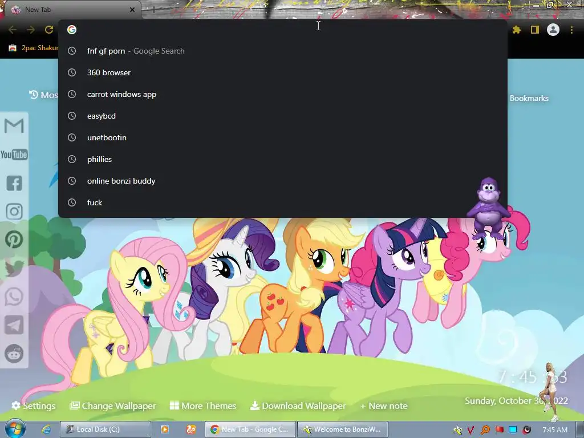Image resolution: width=584 pixels, height=438 pixels.
Task: Open the '2pac Shakur' bookmark
Action: coord(34,48)
